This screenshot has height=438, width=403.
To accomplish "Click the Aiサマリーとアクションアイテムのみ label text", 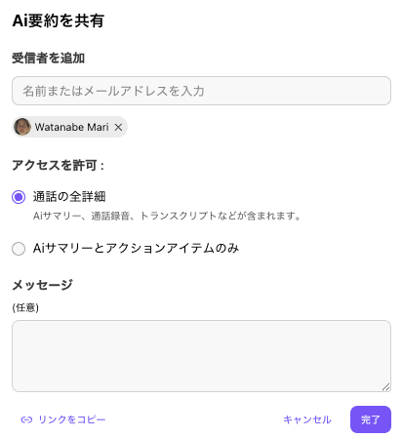I will point(136,249).
